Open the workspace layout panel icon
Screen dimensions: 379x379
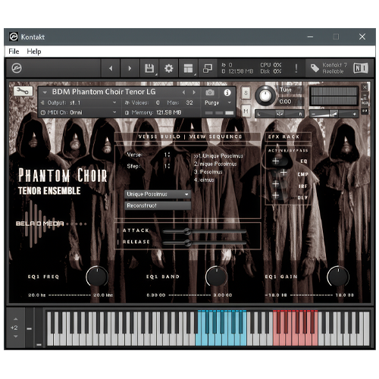pos(188,68)
